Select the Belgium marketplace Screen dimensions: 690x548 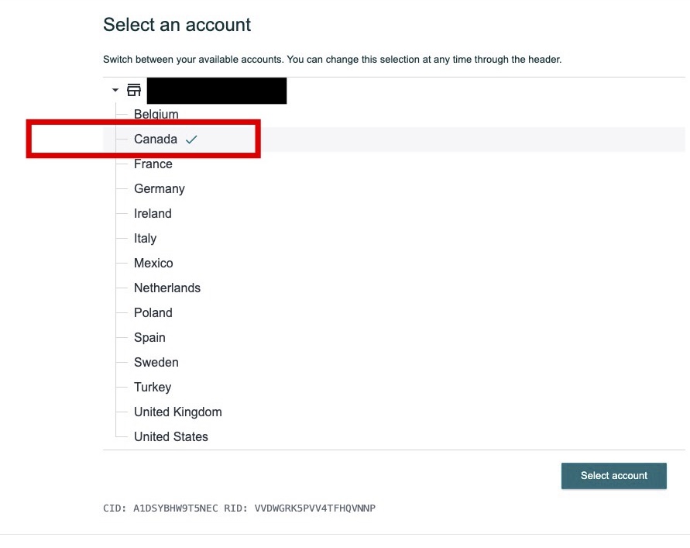click(156, 114)
